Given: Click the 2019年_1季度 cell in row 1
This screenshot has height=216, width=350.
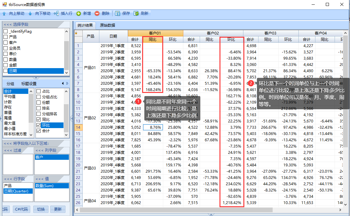Looking at the screenshot, I should pos(114,46).
